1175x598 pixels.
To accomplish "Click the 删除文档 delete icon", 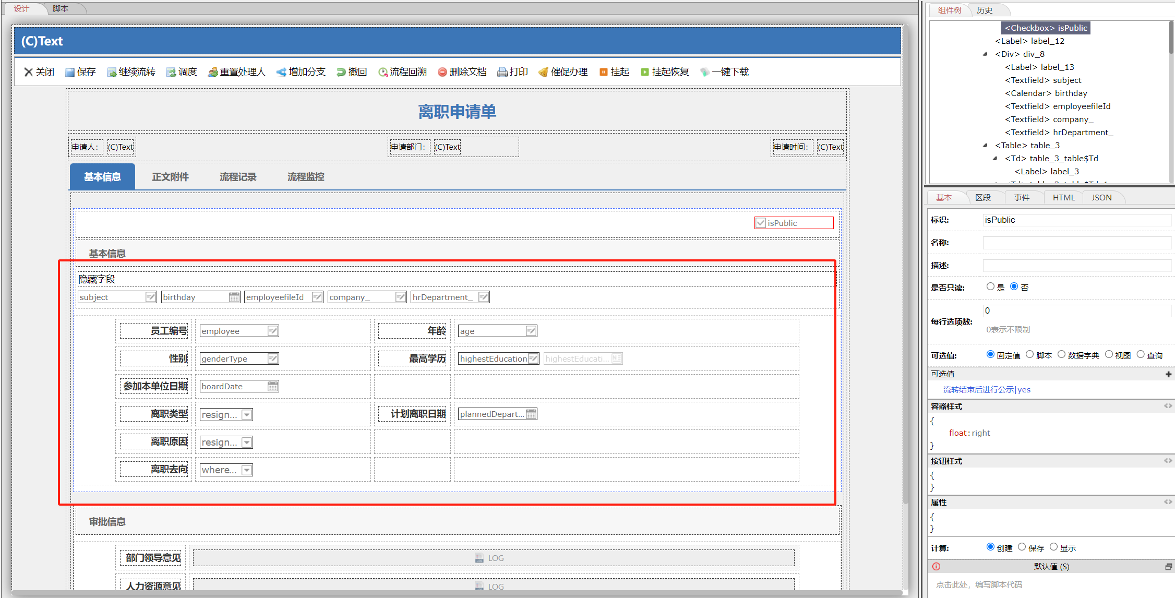I will point(442,73).
